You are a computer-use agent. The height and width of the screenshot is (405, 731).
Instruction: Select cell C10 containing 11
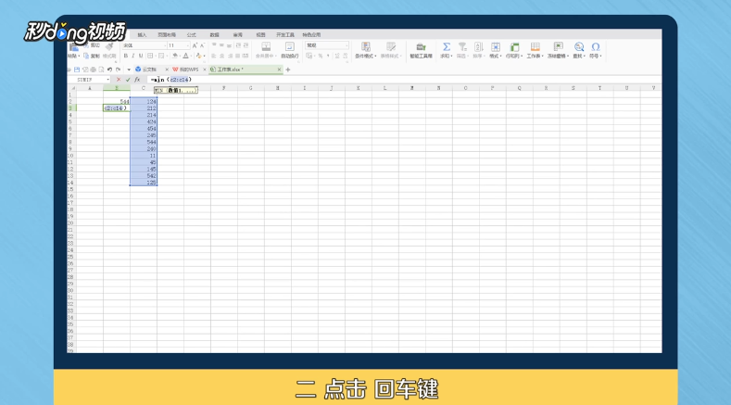pyautogui.click(x=144, y=156)
